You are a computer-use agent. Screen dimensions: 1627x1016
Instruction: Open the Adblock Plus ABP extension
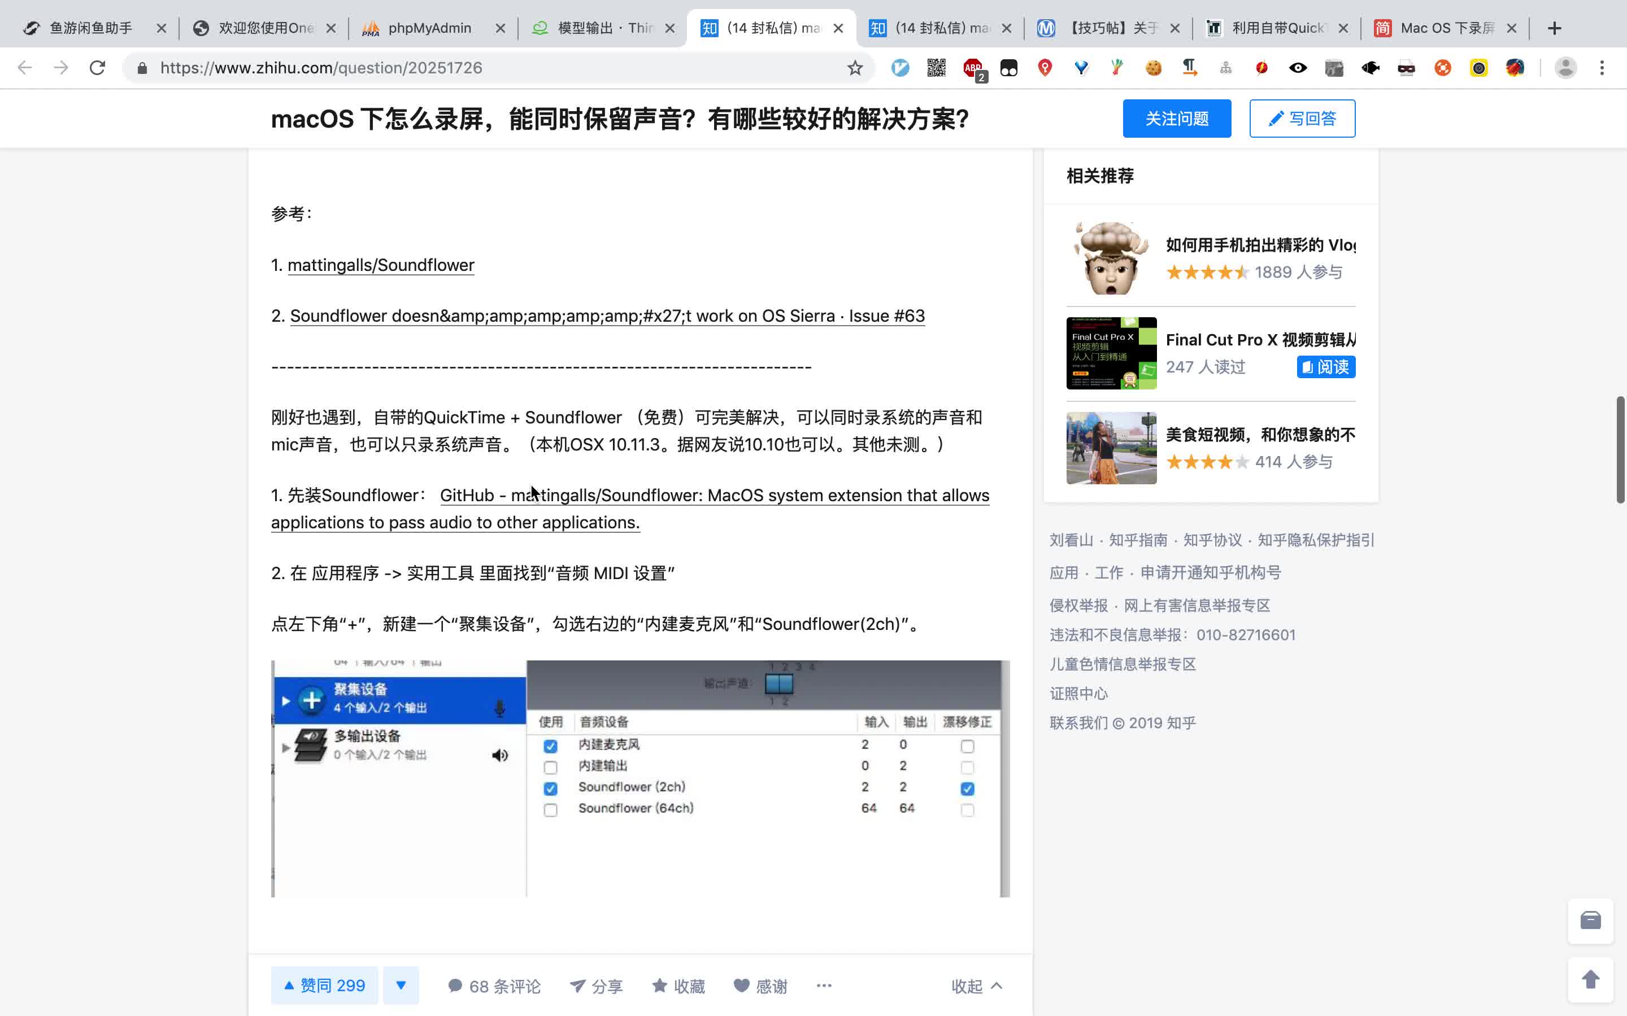[x=973, y=68]
